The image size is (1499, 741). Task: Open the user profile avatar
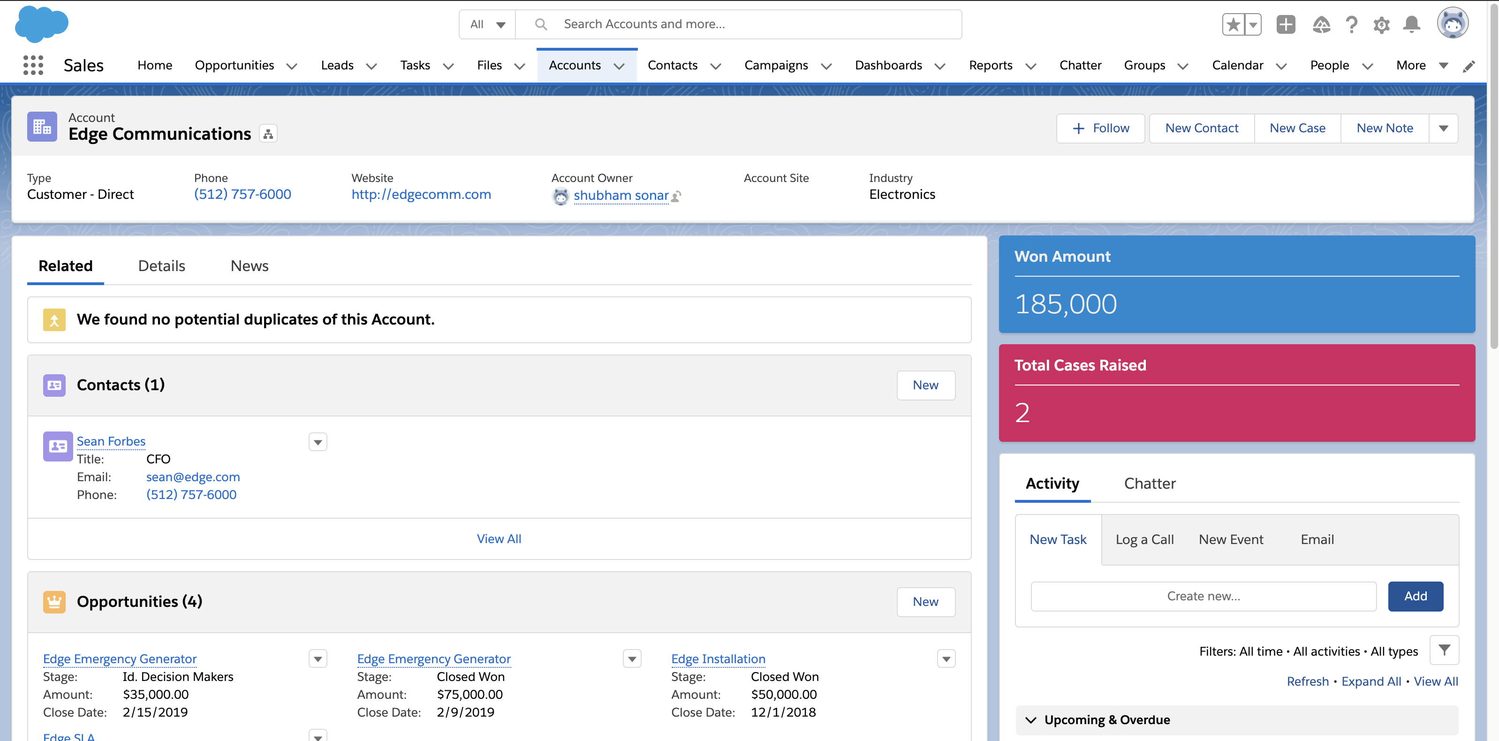(x=1453, y=23)
